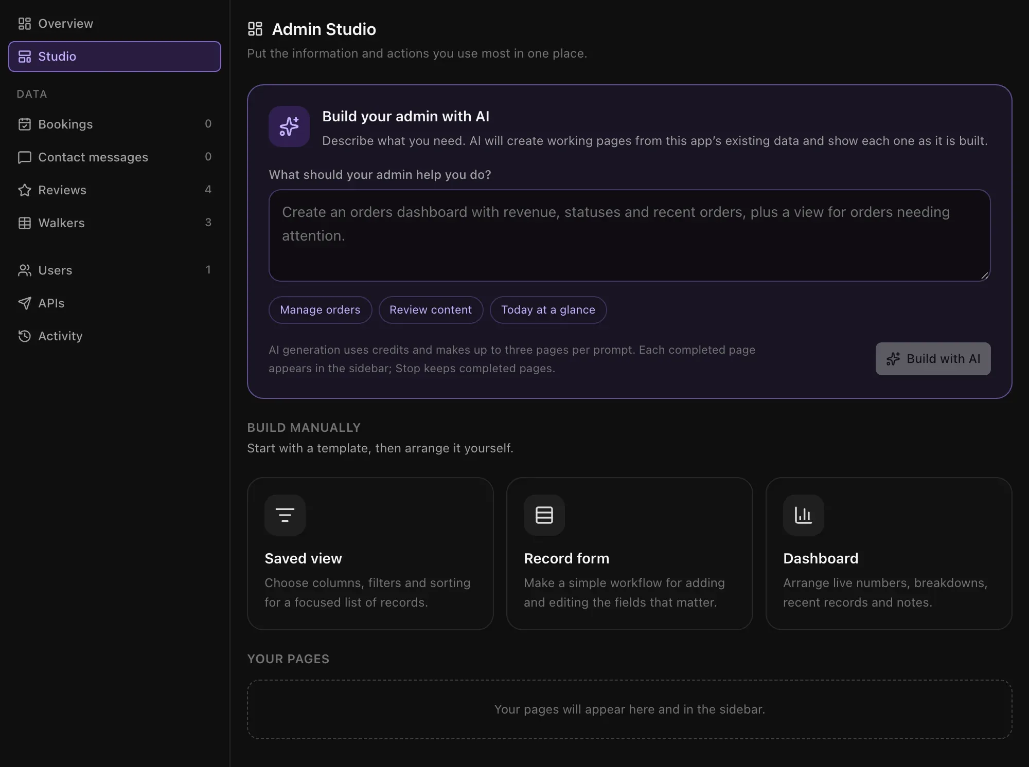Open the Users section
The width and height of the screenshot is (1029, 767).
click(x=115, y=270)
